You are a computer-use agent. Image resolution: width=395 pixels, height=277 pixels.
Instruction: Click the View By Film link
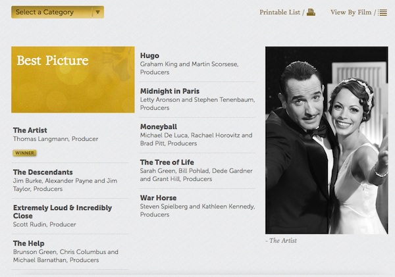pos(351,12)
